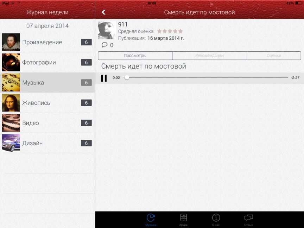Pause the playing track

click(x=104, y=78)
